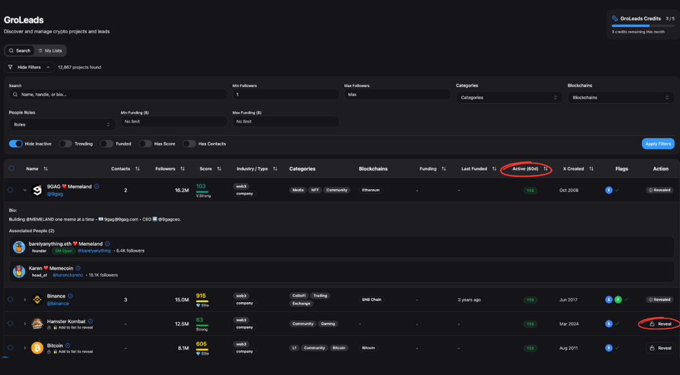The image size is (680, 375).
Task: Collapse the 9GAG row details
Action: tap(24, 190)
